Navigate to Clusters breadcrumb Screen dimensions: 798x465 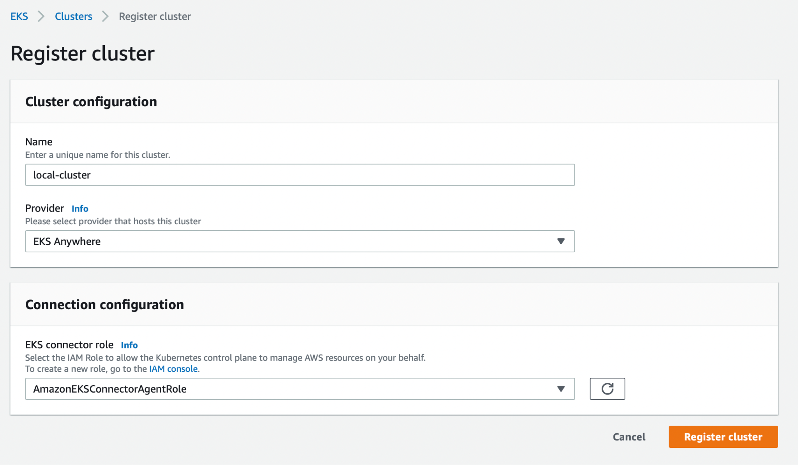73,16
